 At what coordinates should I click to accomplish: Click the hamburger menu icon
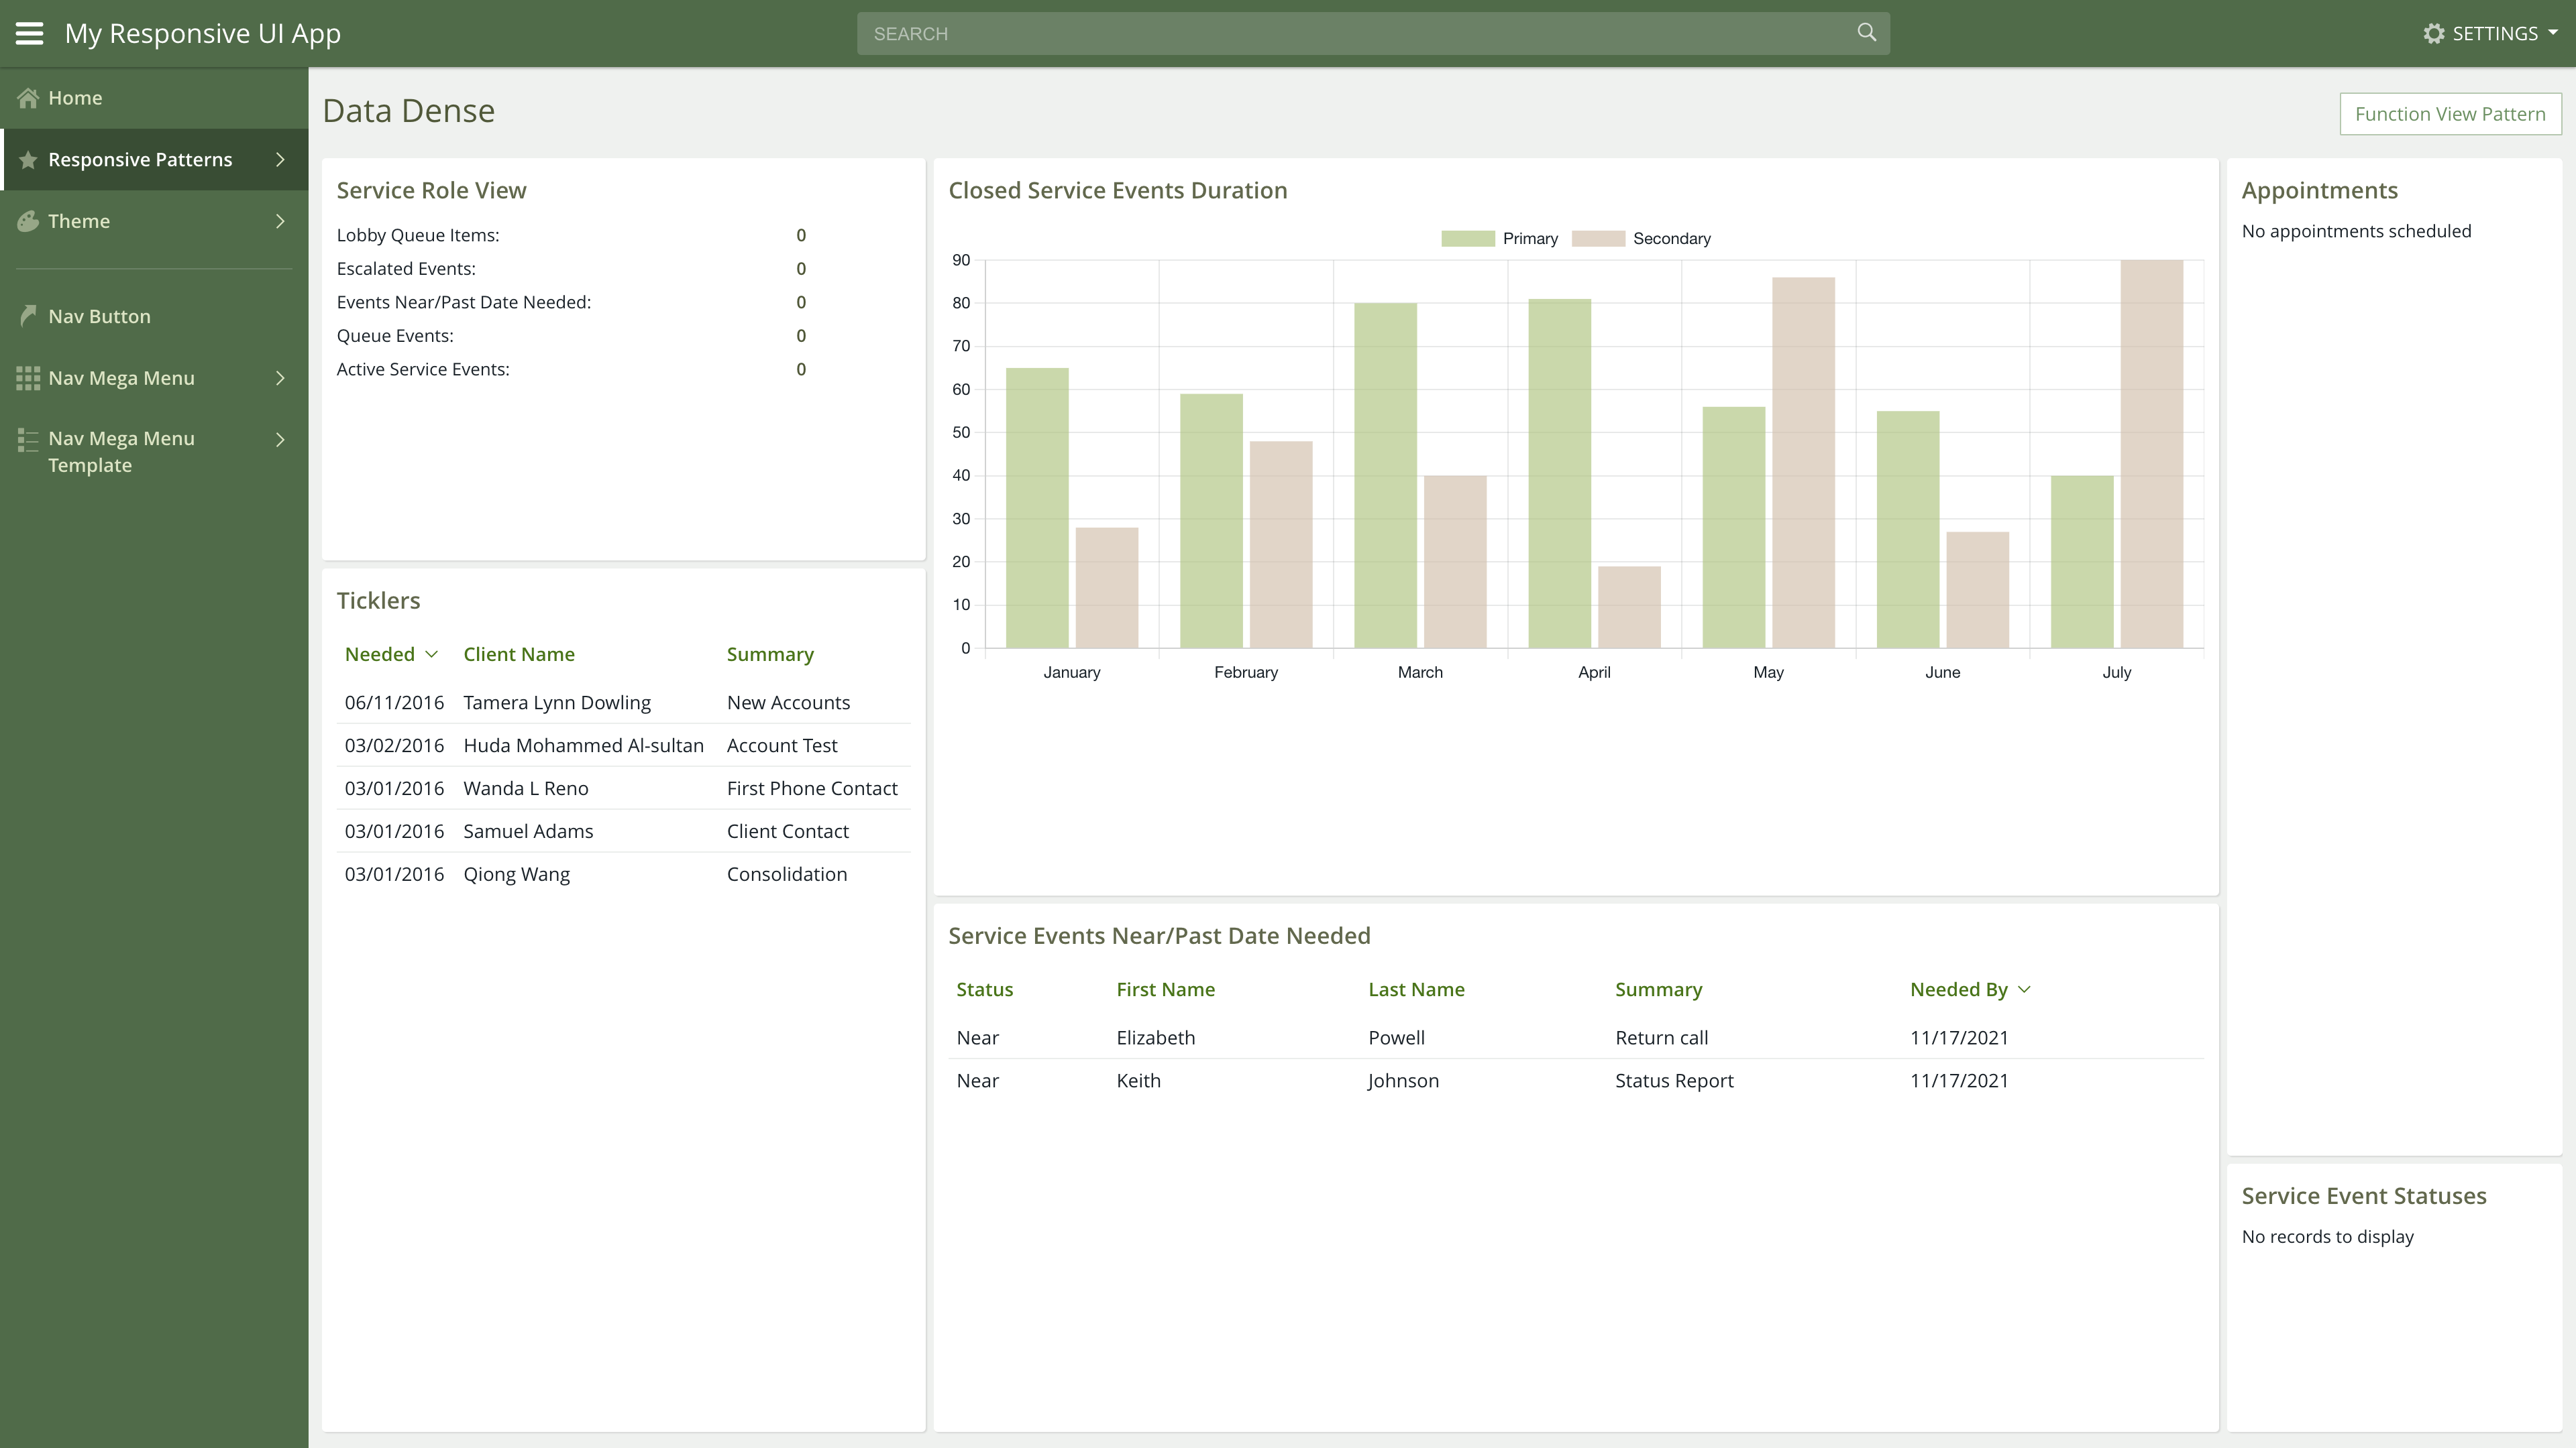[x=29, y=33]
